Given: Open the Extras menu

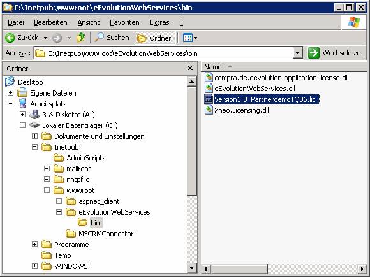Looking at the screenshot, I should pyautogui.click(x=159, y=22).
